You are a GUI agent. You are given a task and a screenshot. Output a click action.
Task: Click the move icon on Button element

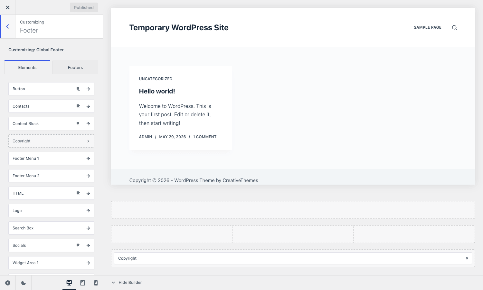88,89
